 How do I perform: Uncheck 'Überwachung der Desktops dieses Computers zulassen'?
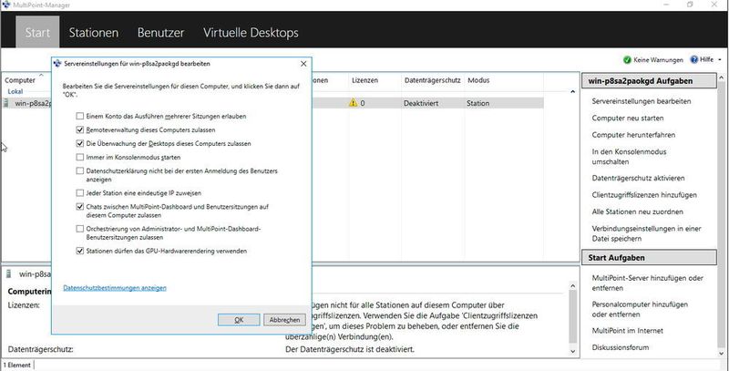tap(80, 143)
